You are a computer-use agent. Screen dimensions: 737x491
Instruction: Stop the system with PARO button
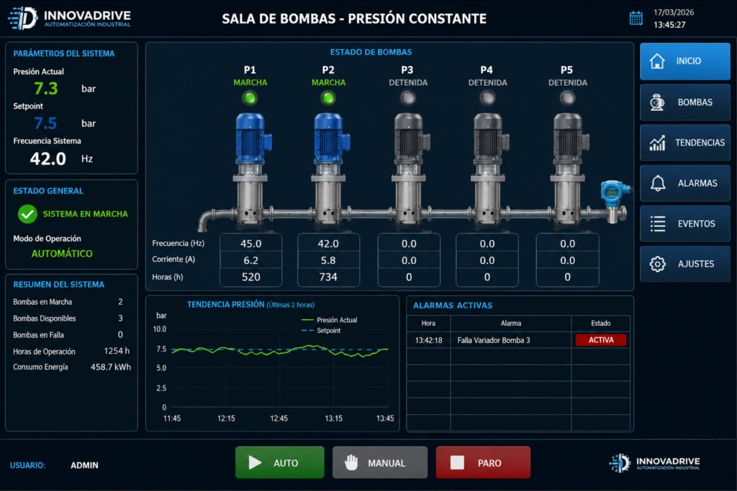click(x=483, y=462)
